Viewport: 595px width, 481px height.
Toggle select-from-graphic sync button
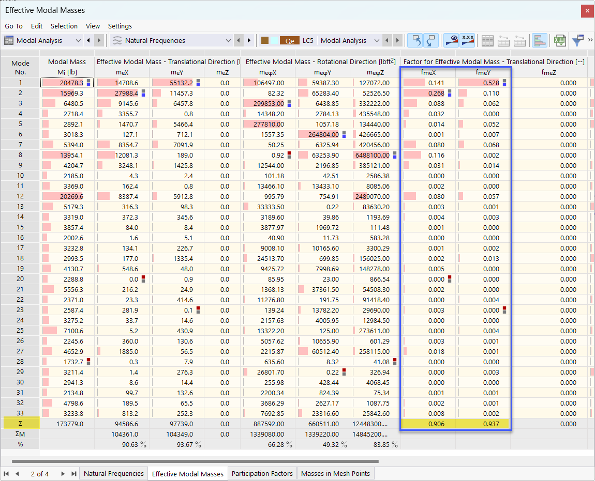[431, 41]
